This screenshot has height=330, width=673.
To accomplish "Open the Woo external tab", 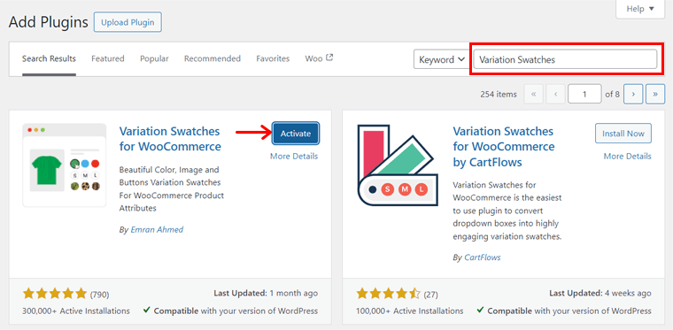I will pos(319,58).
